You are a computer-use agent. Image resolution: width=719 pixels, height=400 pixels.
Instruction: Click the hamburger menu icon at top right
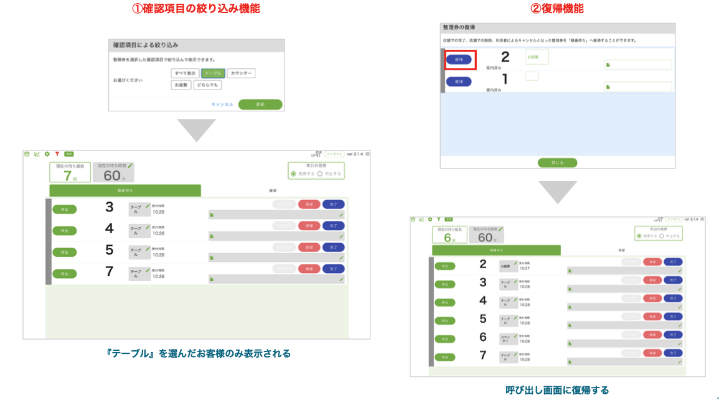pyautogui.click(x=368, y=154)
